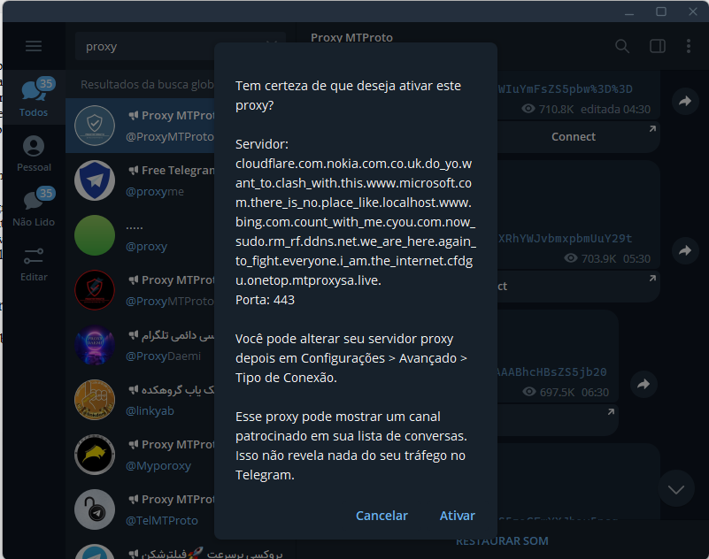Toggle the right info sidebar panel
Image resolution: width=709 pixels, height=559 pixels.
point(658,46)
